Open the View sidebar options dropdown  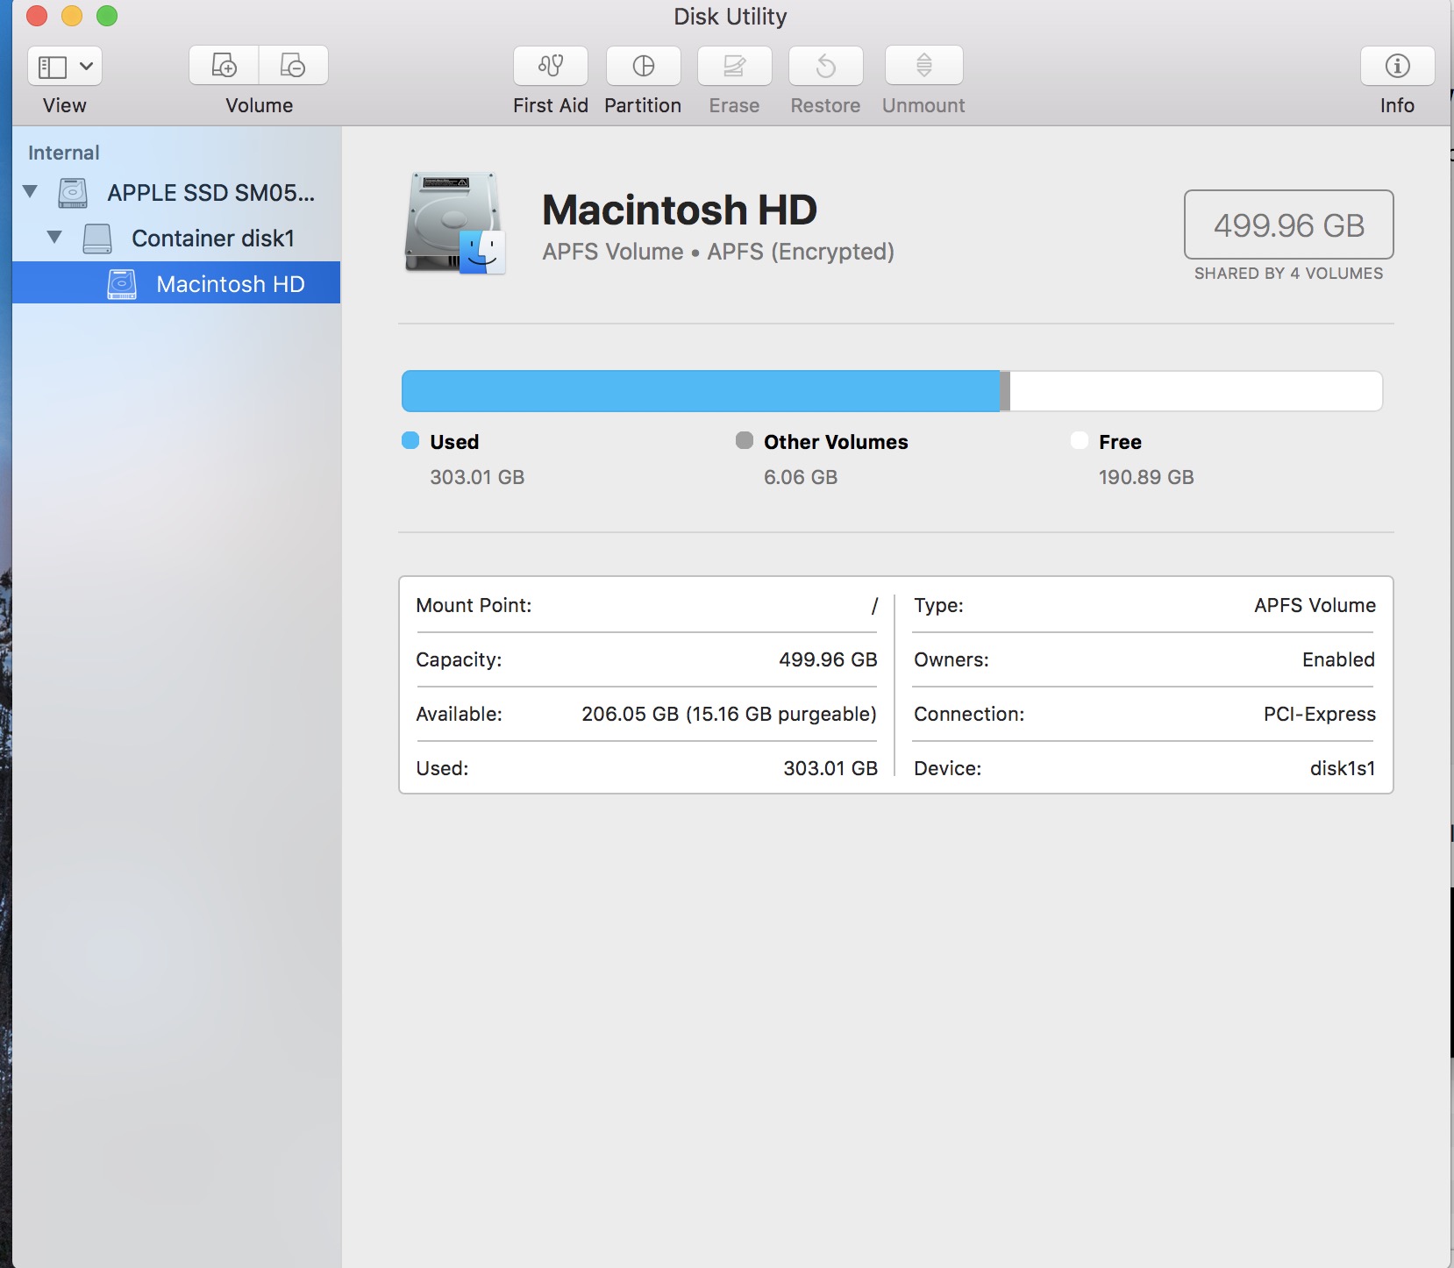65,66
